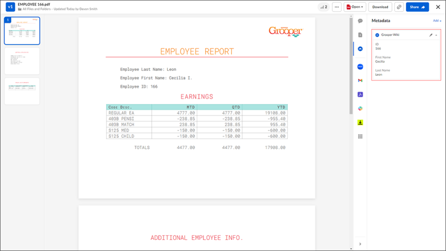Open the Add metadata dropdown
This screenshot has height=251, width=446.
click(437, 21)
